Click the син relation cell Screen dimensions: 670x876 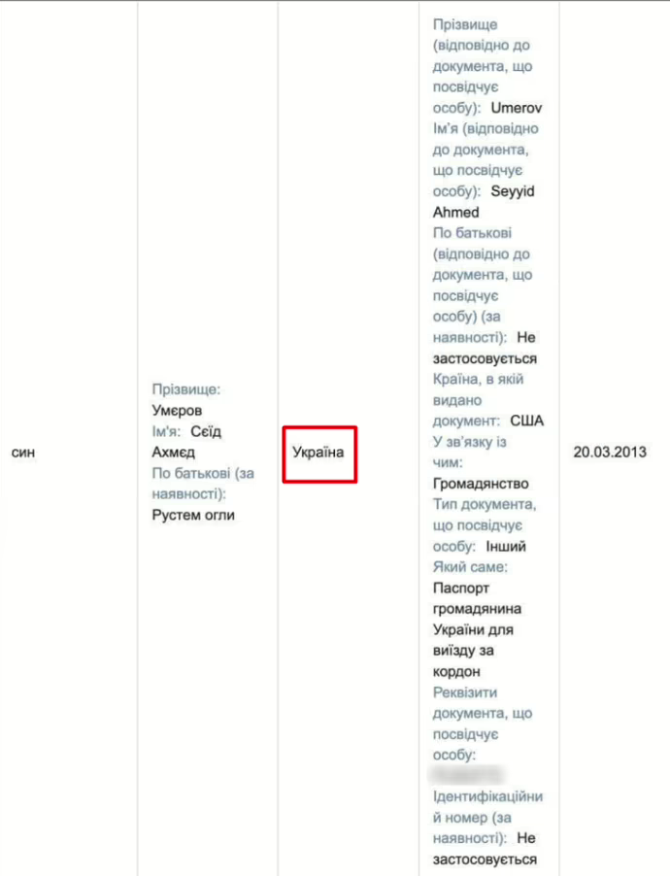tap(22, 453)
